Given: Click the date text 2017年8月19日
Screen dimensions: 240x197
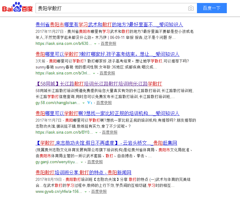Looking at the screenshot, I should click(48, 180).
